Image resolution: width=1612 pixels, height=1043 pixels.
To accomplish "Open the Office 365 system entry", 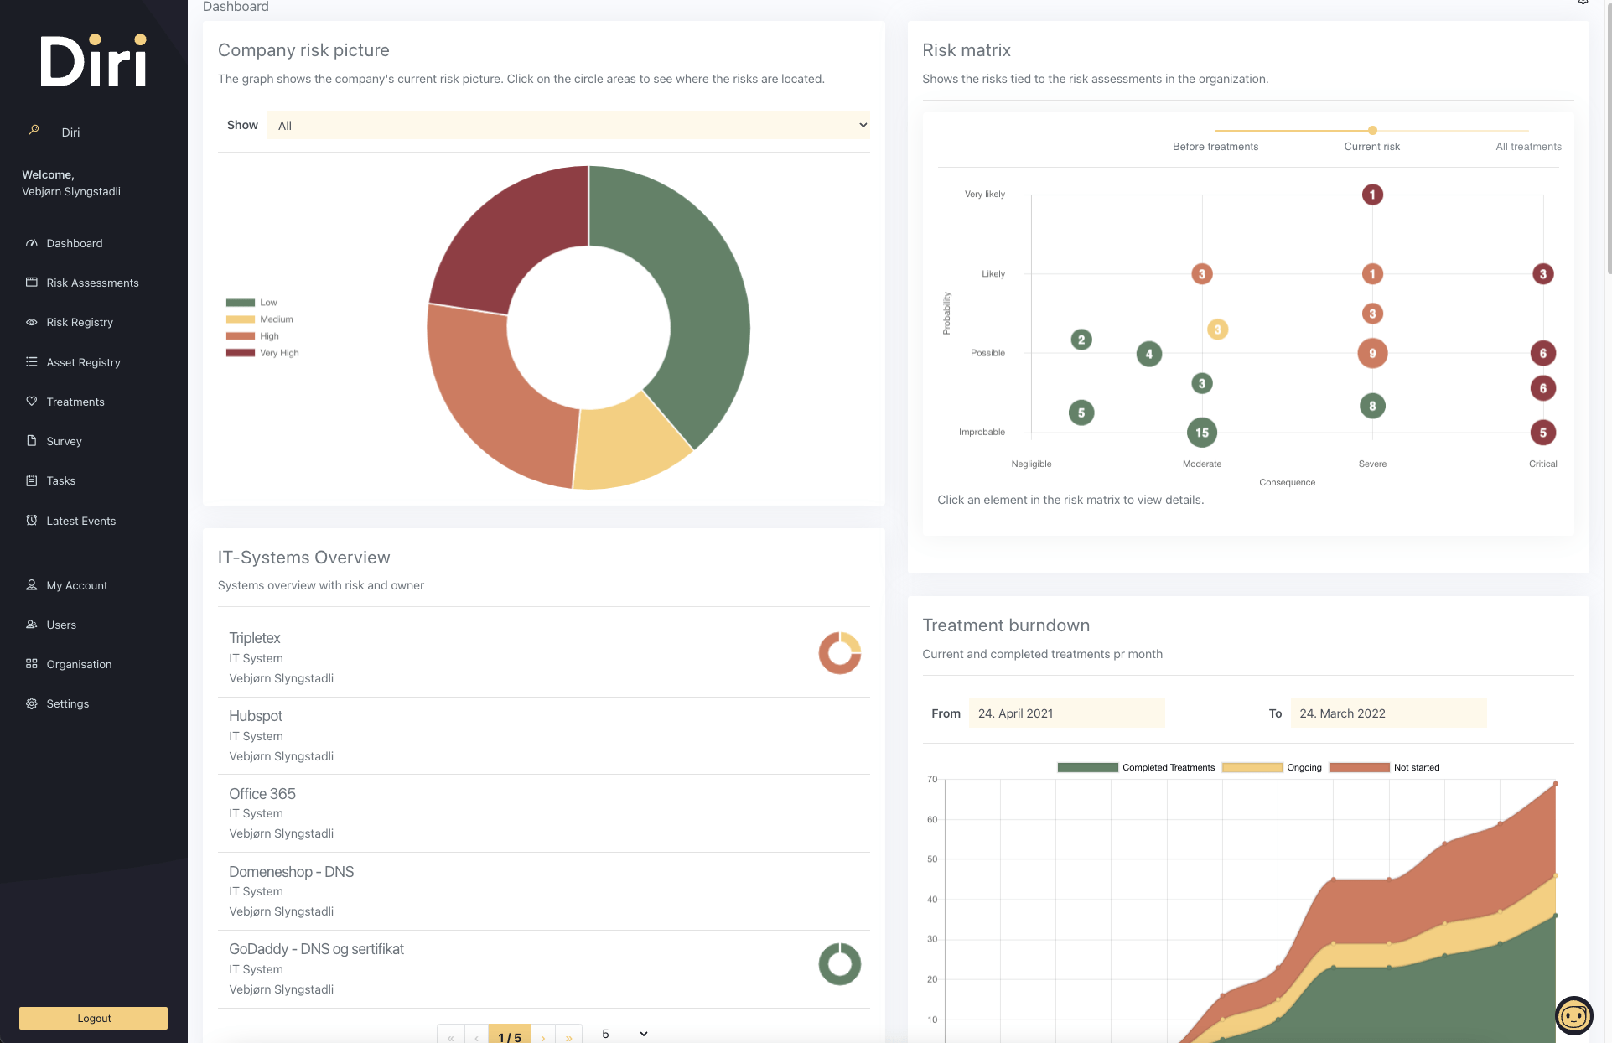I will coord(262,794).
